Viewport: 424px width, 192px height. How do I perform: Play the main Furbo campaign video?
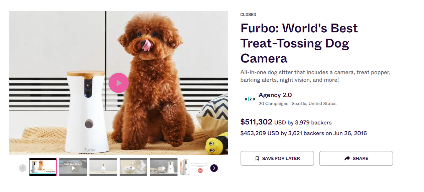(x=119, y=83)
